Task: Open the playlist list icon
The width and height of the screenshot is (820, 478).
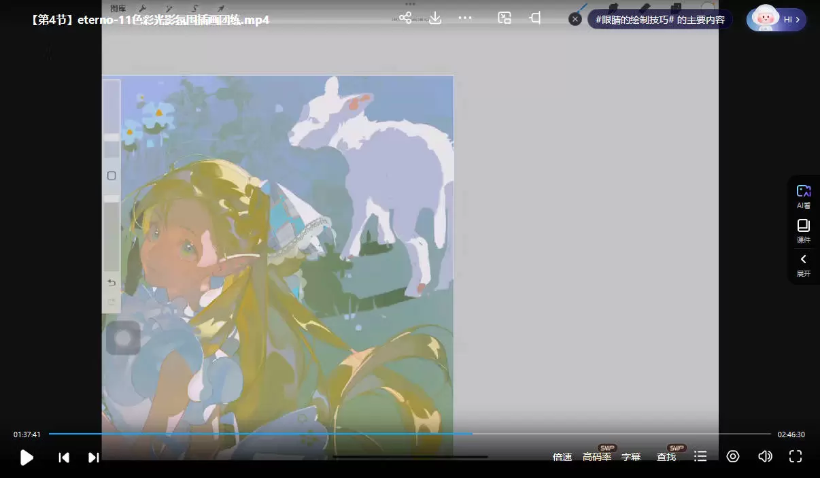Action: (700, 456)
